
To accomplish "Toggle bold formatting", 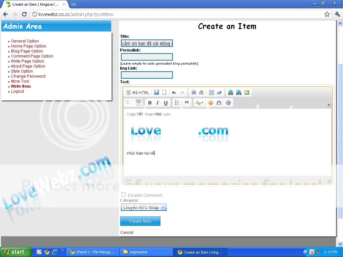I will [x=150, y=103].
